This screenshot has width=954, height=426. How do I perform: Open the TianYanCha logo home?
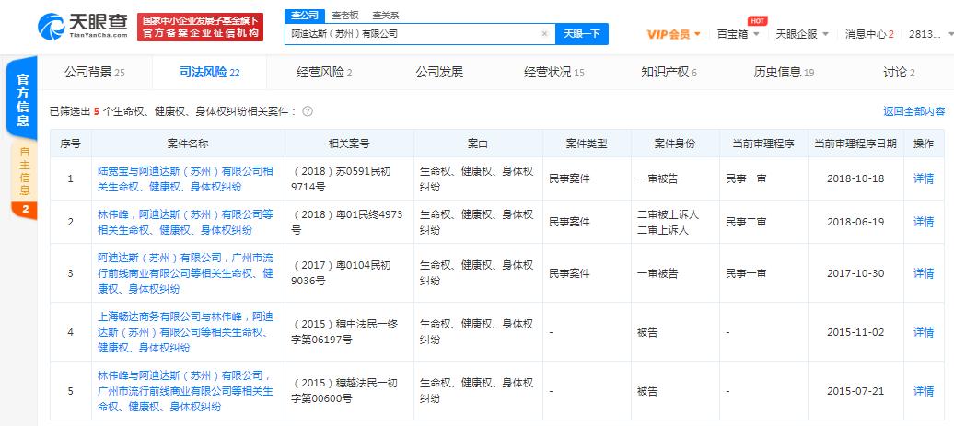click(x=84, y=26)
